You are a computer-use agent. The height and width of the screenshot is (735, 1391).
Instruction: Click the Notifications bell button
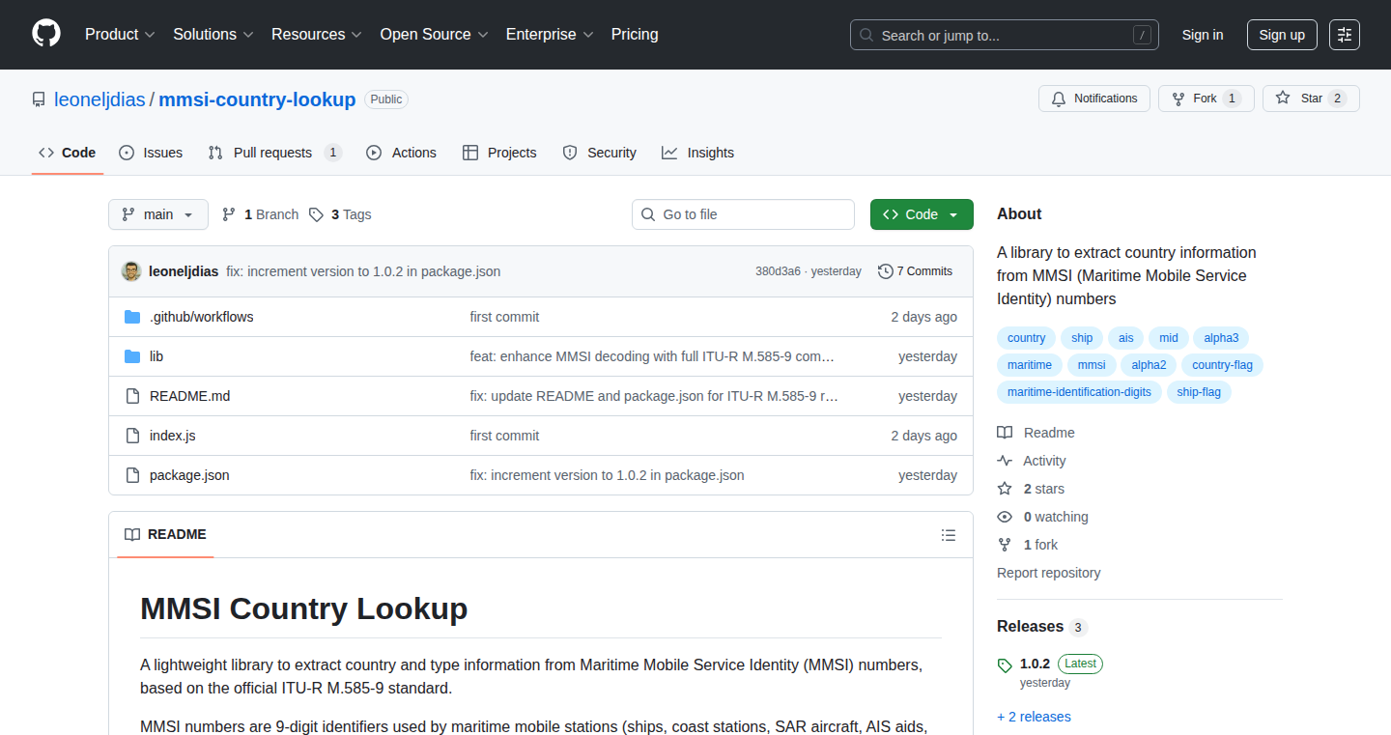tap(1094, 99)
